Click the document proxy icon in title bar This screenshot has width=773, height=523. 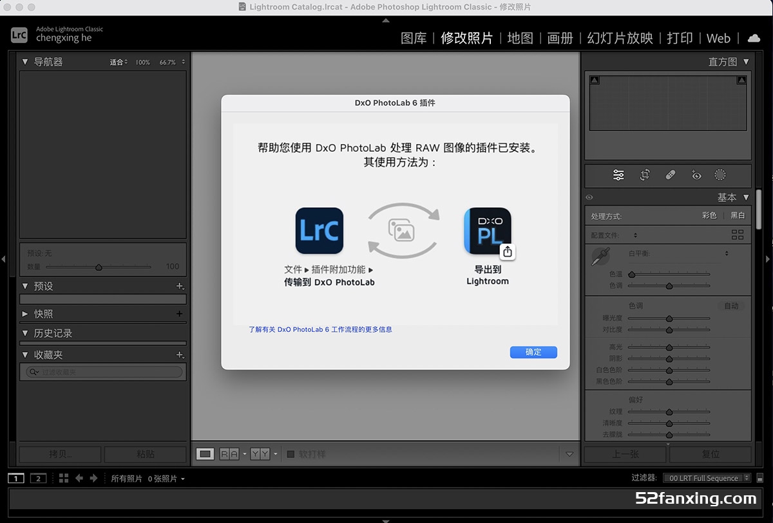tap(242, 6)
